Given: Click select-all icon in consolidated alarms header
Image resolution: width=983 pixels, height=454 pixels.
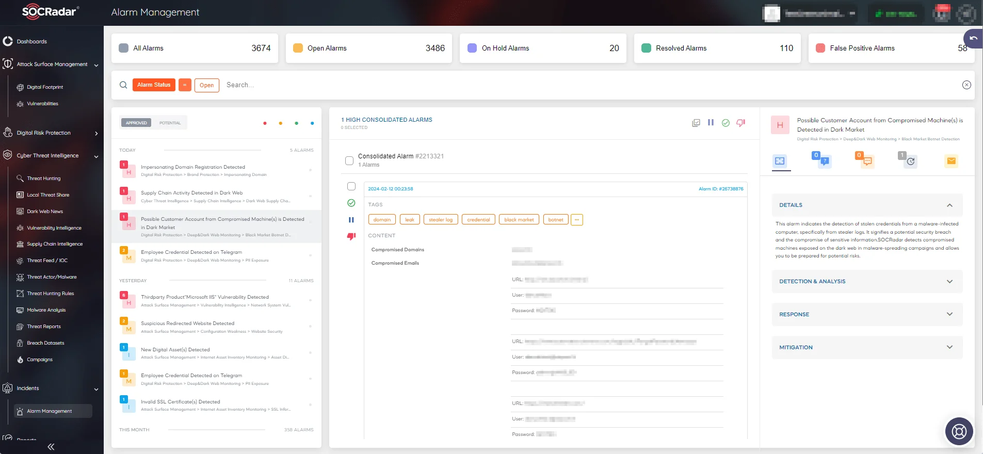Looking at the screenshot, I should (696, 123).
